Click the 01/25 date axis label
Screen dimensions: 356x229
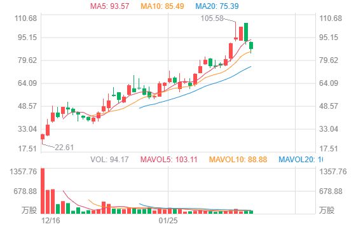pos(168,221)
